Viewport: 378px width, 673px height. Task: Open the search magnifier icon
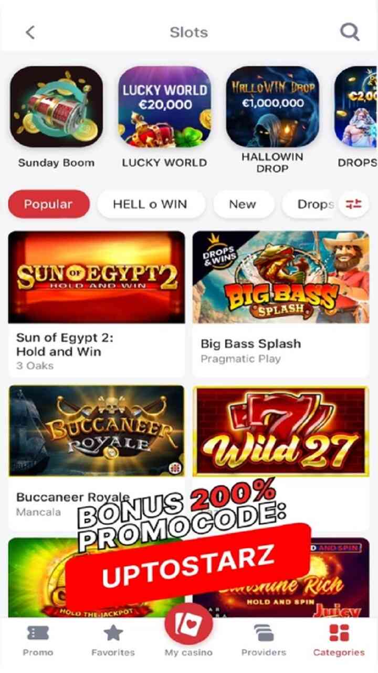349,32
